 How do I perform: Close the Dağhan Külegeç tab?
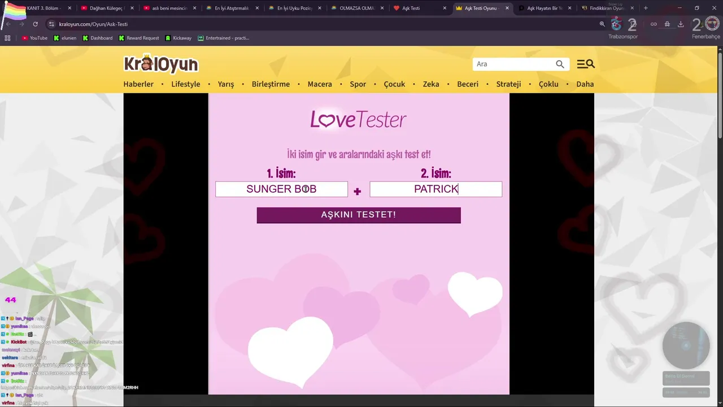pyautogui.click(x=132, y=8)
